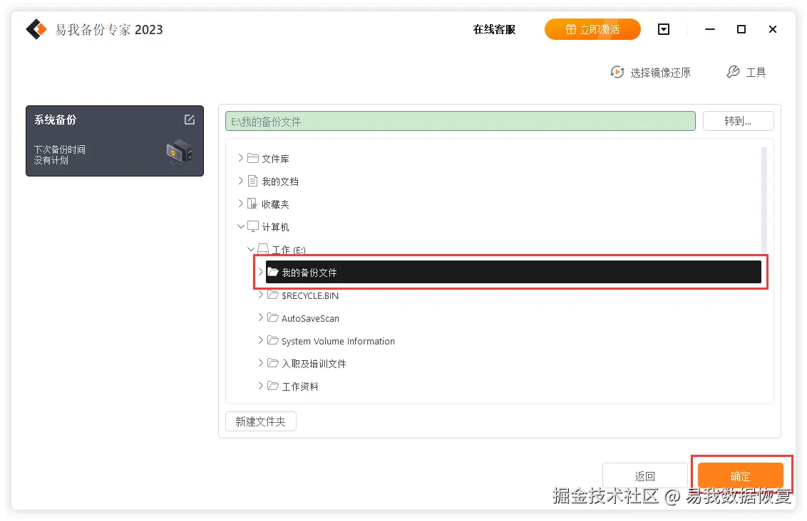This screenshot has width=807, height=521.
Task: Expand the 工作资料 folder node
Action: pyautogui.click(x=260, y=386)
